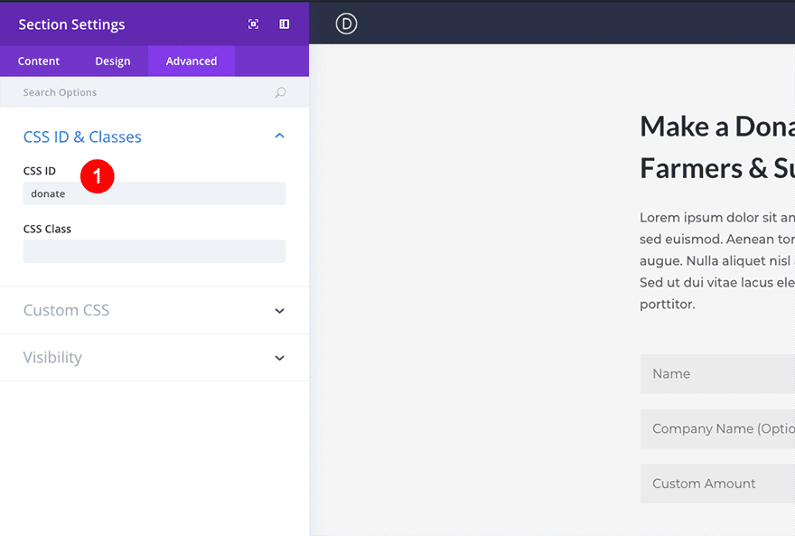Expand Visibility with its arrow

tap(279, 358)
